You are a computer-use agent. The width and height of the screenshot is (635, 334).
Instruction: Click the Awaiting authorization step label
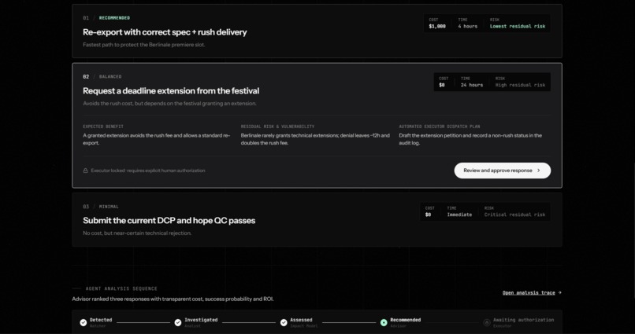(523, 320)
